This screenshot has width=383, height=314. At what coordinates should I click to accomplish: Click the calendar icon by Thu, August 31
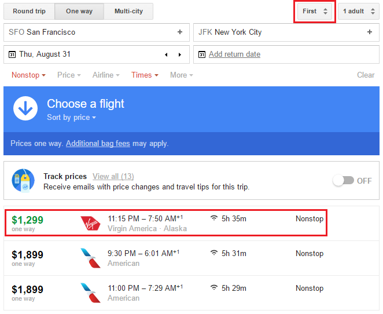coord(12,54)
